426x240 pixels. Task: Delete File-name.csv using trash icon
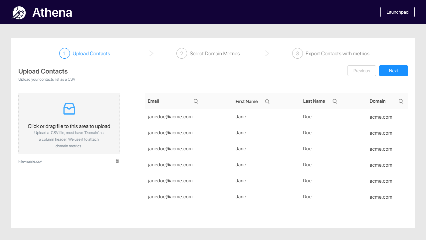(117, 161)
